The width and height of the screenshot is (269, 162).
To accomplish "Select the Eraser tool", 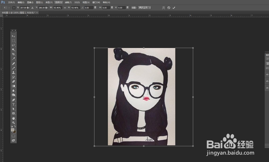I will click(x=13, y=81).
